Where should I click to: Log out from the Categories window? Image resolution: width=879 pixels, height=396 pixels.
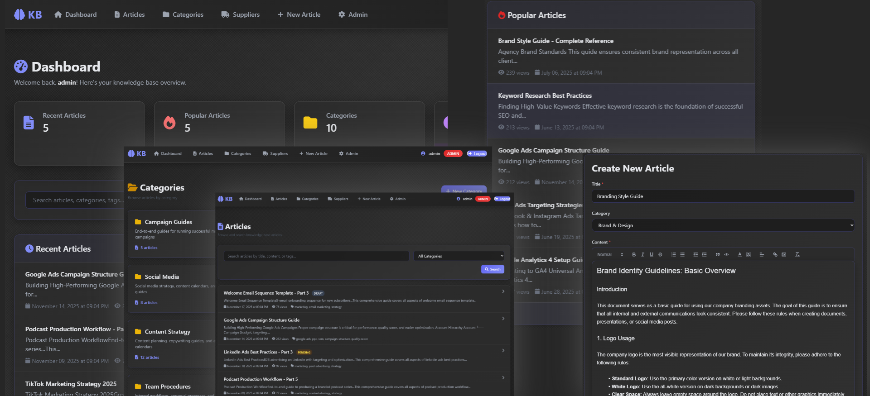click(477, 153)
